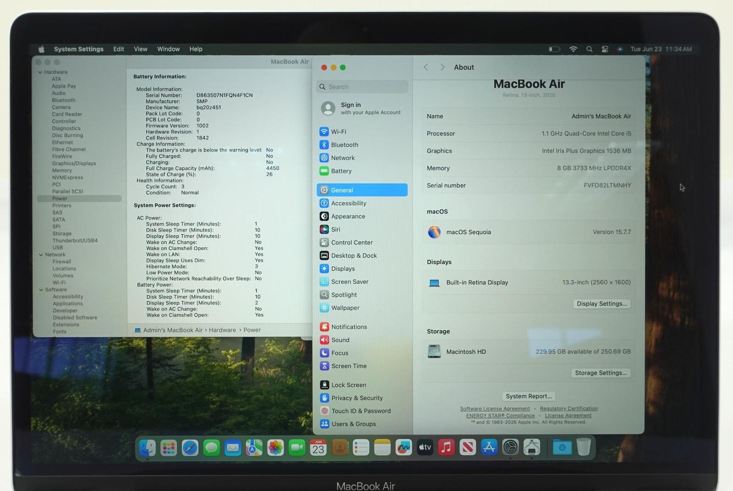Open Spotlight search in menu bar
Screen dimensions: 733x491
(x=589, y=49)
